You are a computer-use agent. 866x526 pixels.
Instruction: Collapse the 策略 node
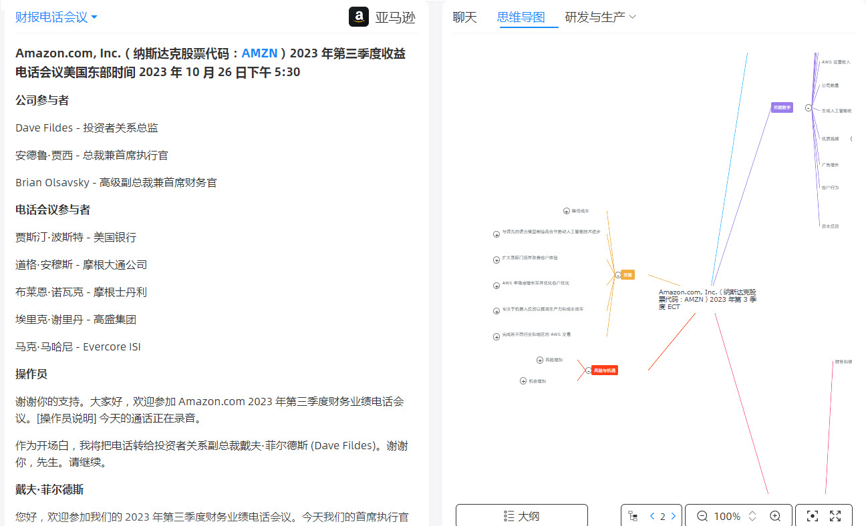[617, 274]
